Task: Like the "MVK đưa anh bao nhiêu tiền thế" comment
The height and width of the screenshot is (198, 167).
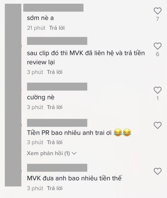Action: click(x=158, y=171)
